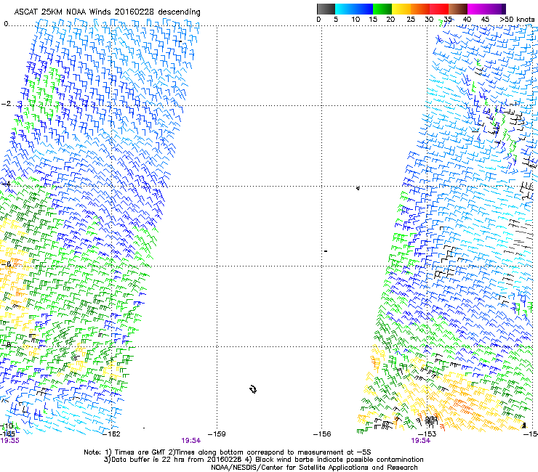The image size is (538, 472).
Task: Click the '25' legend scale label
Action: click(x=411, y=20)
